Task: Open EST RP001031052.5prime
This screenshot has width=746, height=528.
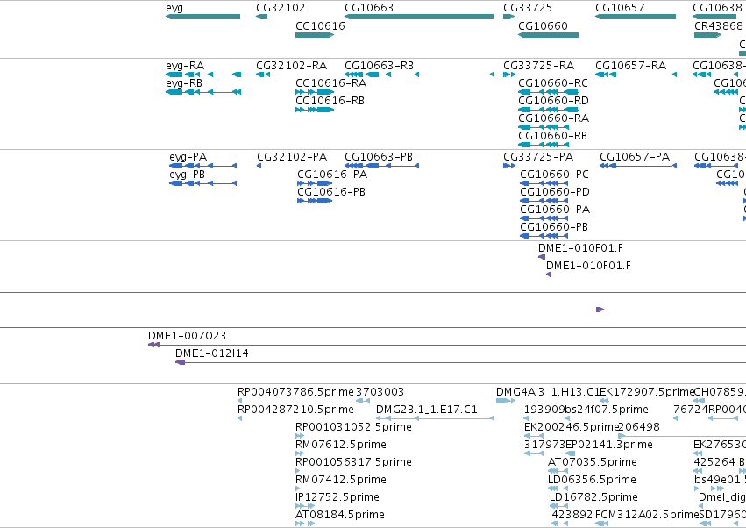Action: point(300,436)
